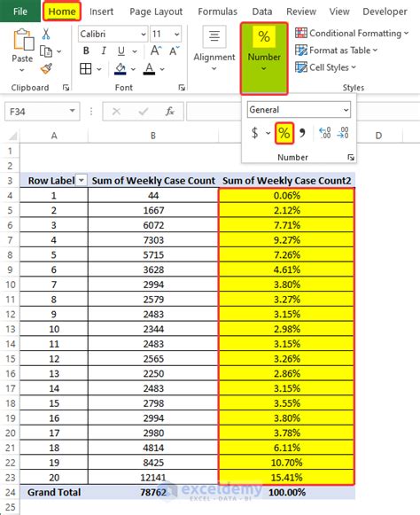The image size is (420, 515).
Task: Click cell with value 12141
Action: pos(153,478)
